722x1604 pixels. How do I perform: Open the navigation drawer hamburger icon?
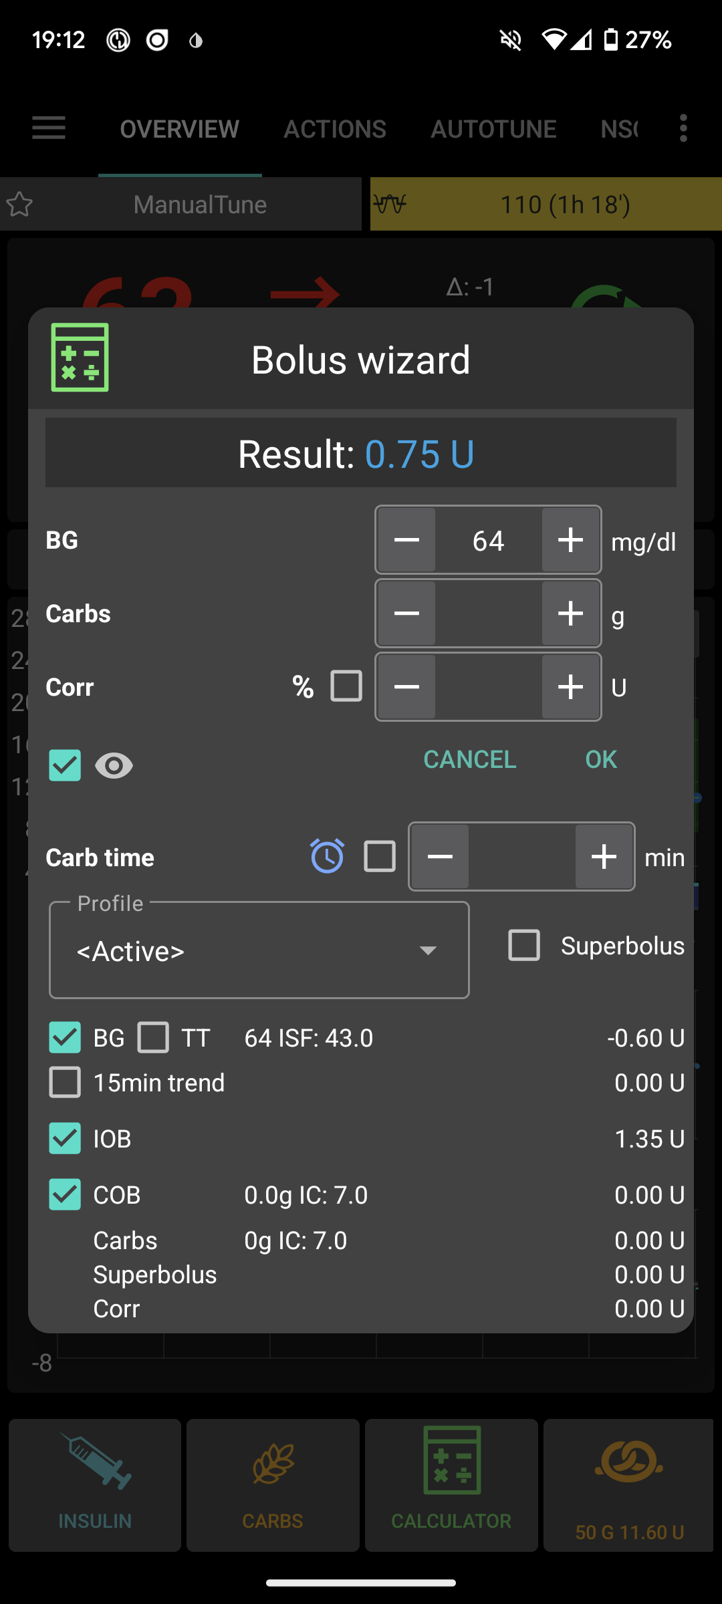tap(47, 128)
